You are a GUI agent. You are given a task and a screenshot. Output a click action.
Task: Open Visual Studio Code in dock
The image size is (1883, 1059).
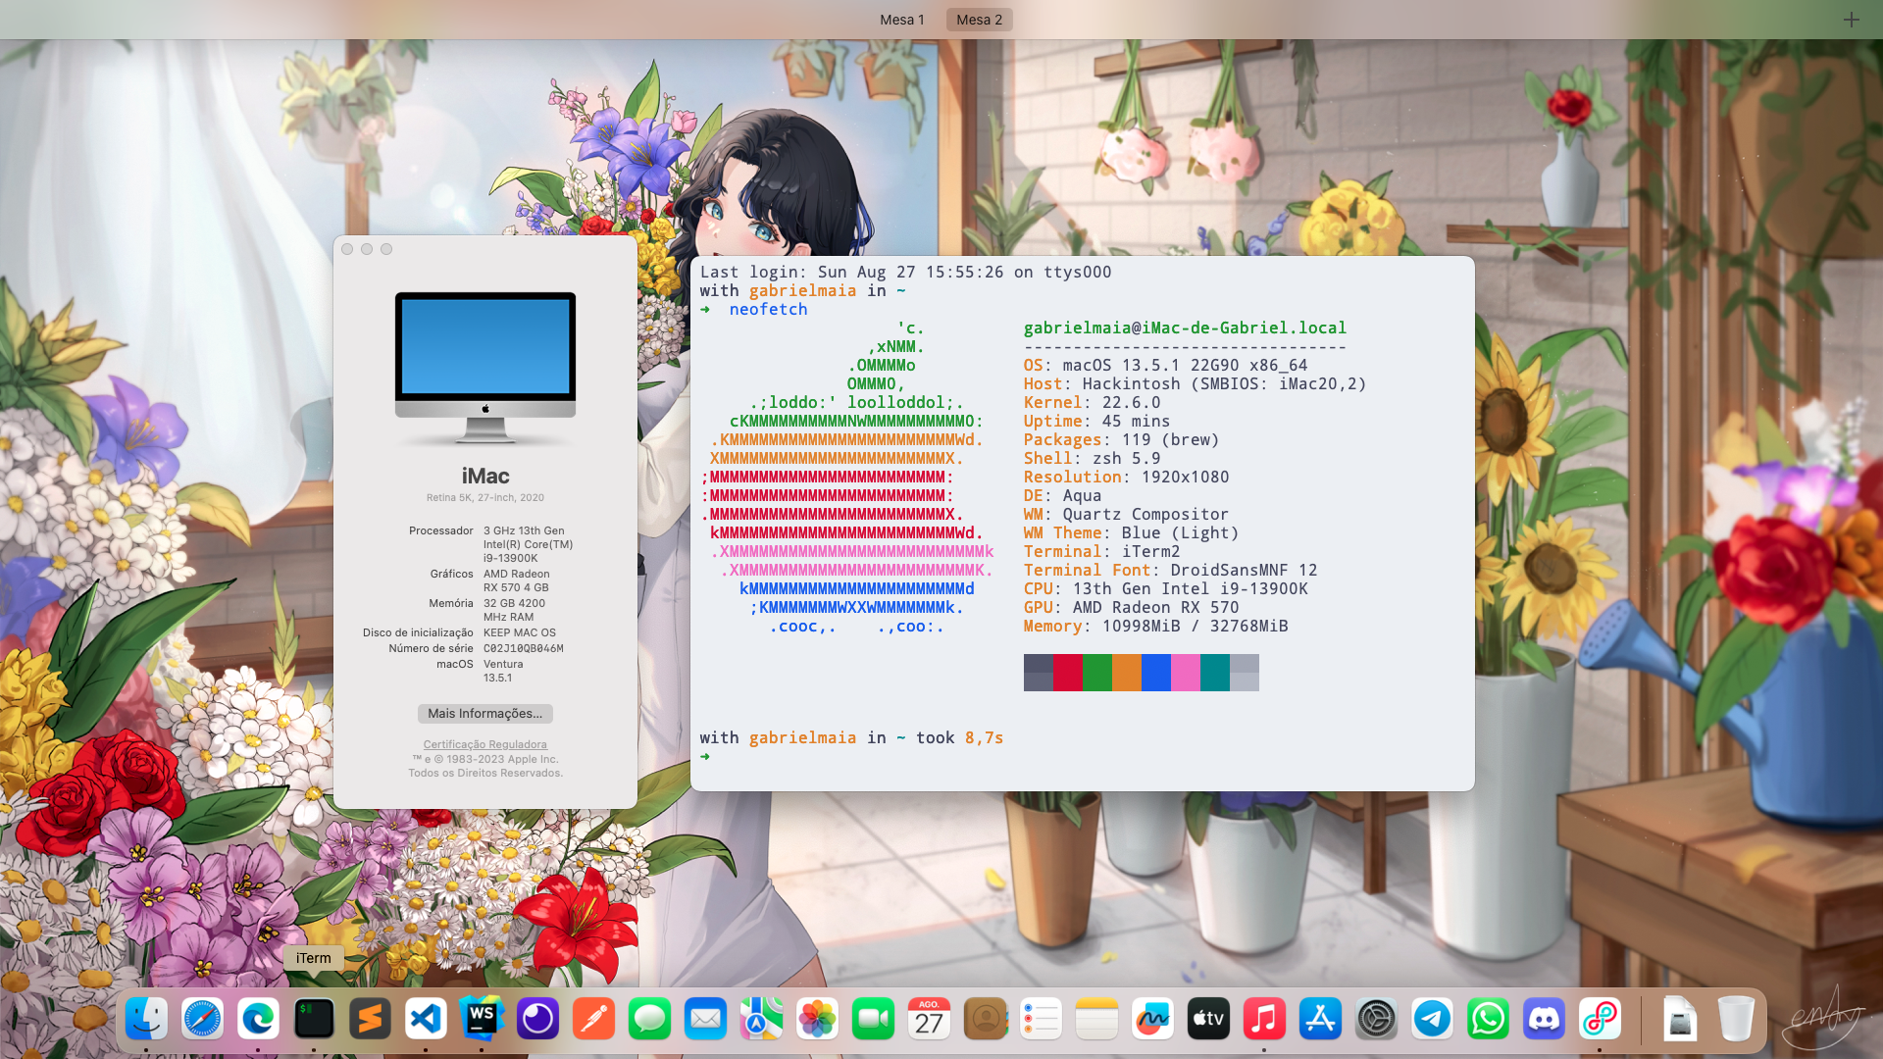pyautogui.click(x=426, y=1020)
